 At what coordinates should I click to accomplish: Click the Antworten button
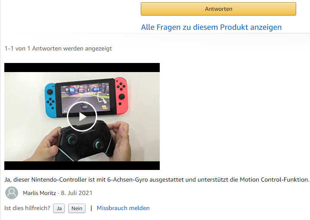pos(218,9)
